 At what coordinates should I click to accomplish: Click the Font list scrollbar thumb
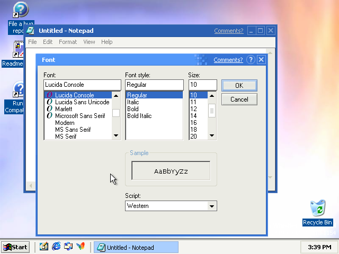116,113
